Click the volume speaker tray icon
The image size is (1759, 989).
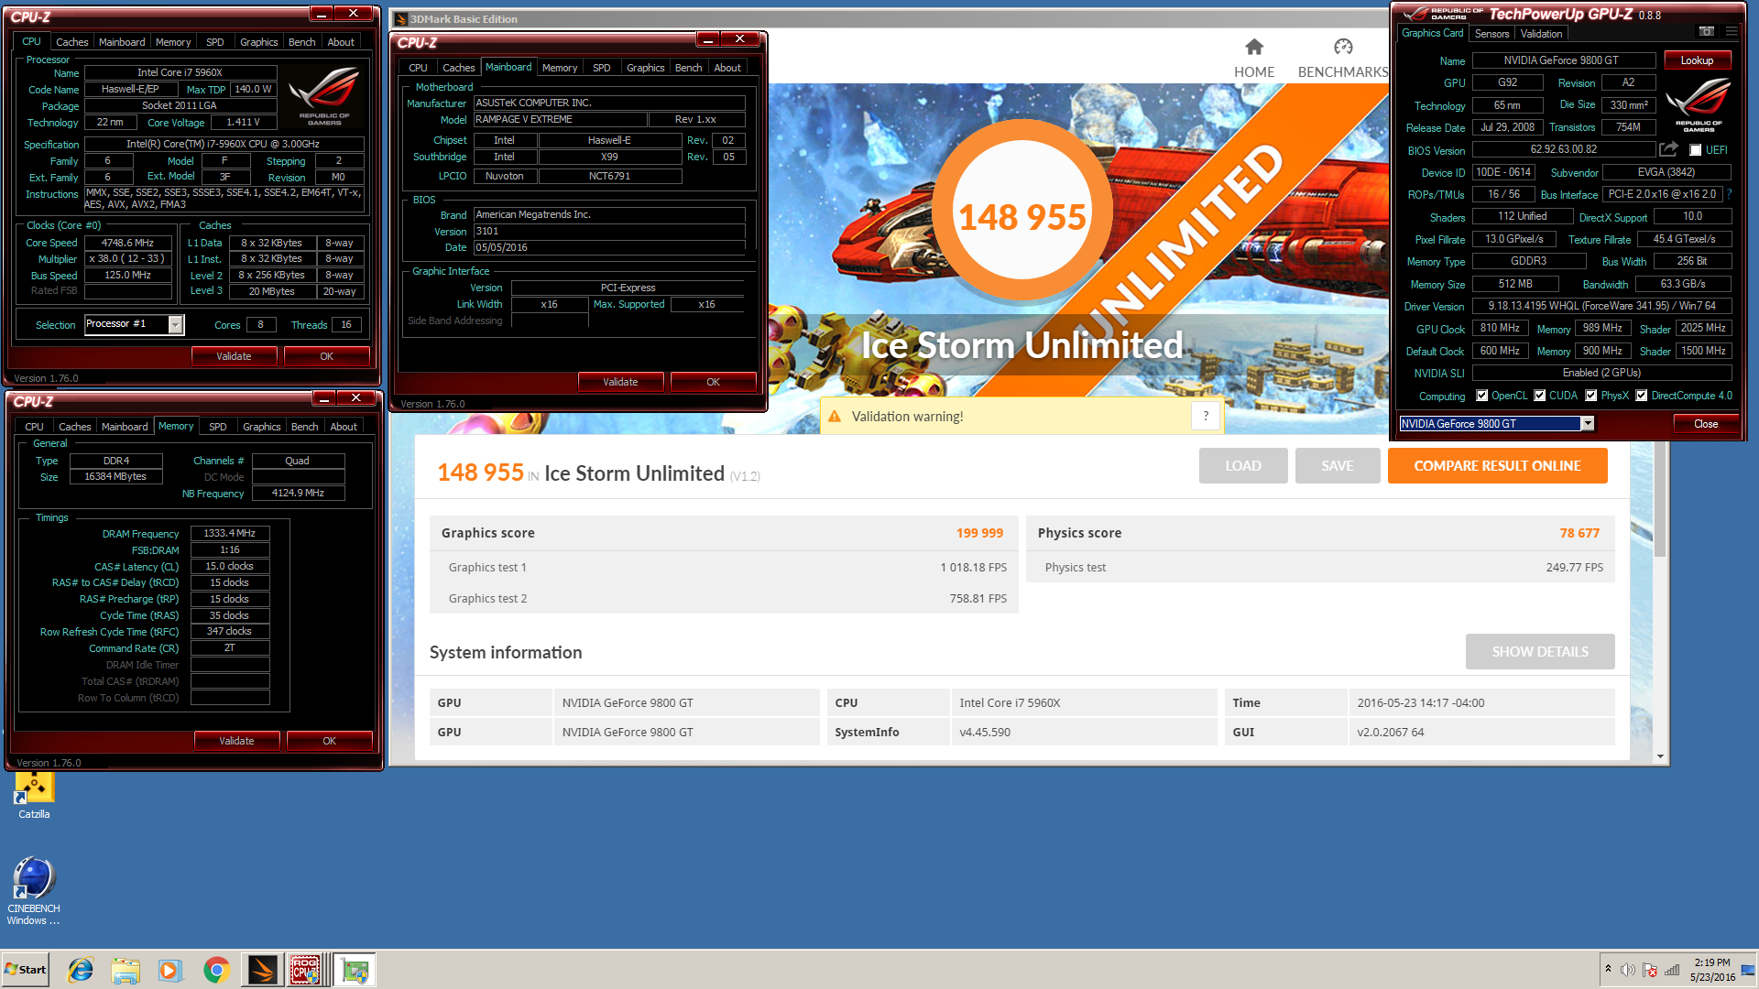point(1627,970)
